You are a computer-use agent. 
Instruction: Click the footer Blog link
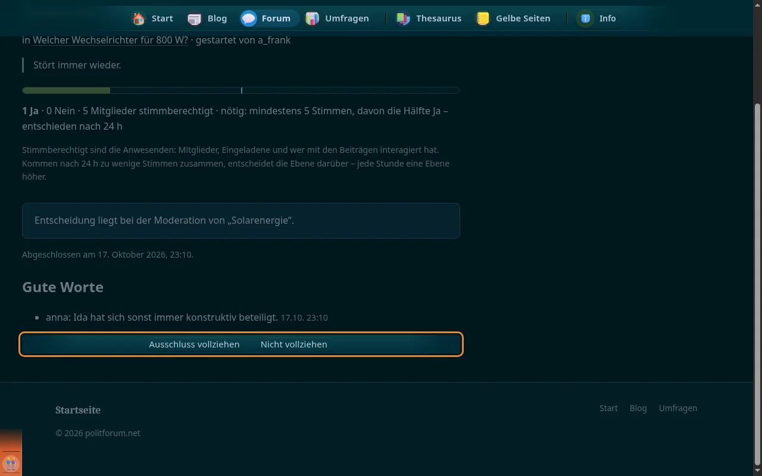638,408
